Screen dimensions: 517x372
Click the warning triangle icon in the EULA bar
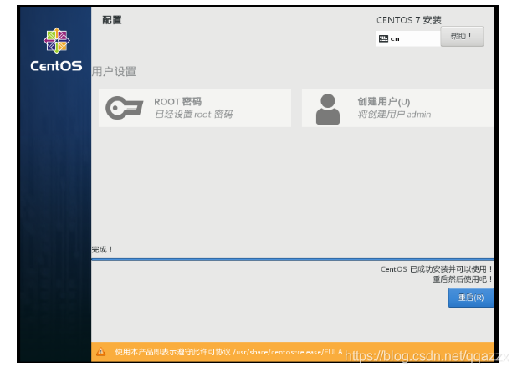[x=101, y=352]
